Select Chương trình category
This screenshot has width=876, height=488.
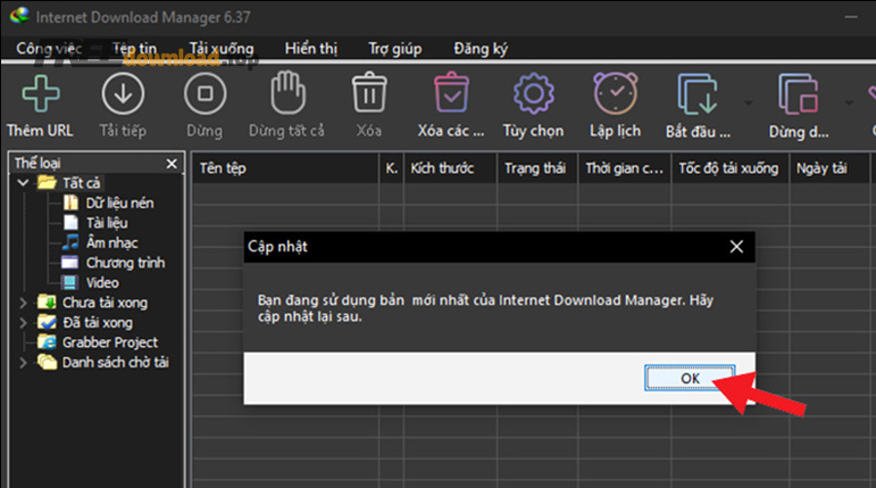[x=126, y=262]
